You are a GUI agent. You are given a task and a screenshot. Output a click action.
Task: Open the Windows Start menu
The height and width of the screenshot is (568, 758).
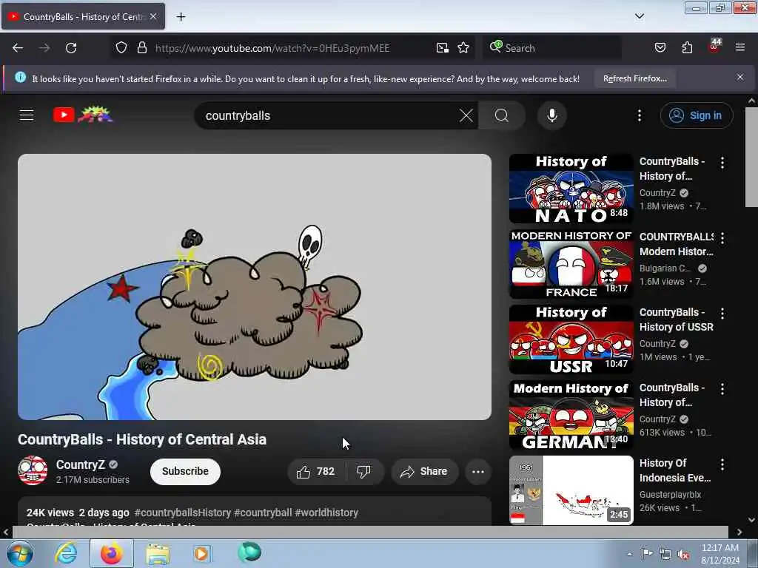[20, 553]
